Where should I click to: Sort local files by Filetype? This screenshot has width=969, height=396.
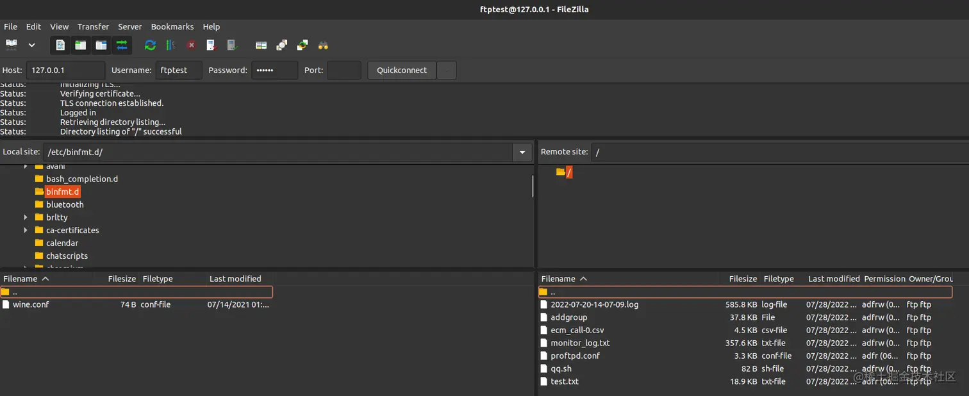coord(172,279)
